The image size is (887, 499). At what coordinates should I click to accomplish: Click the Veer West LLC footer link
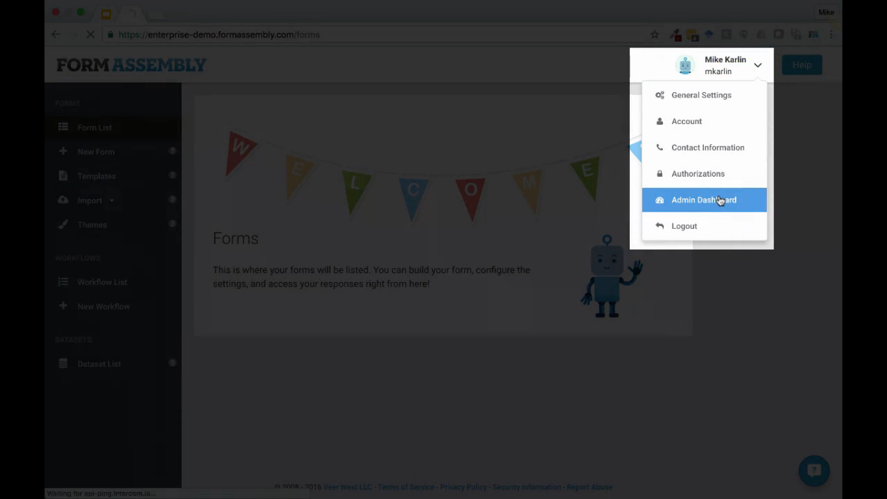(x=348, y=487)
